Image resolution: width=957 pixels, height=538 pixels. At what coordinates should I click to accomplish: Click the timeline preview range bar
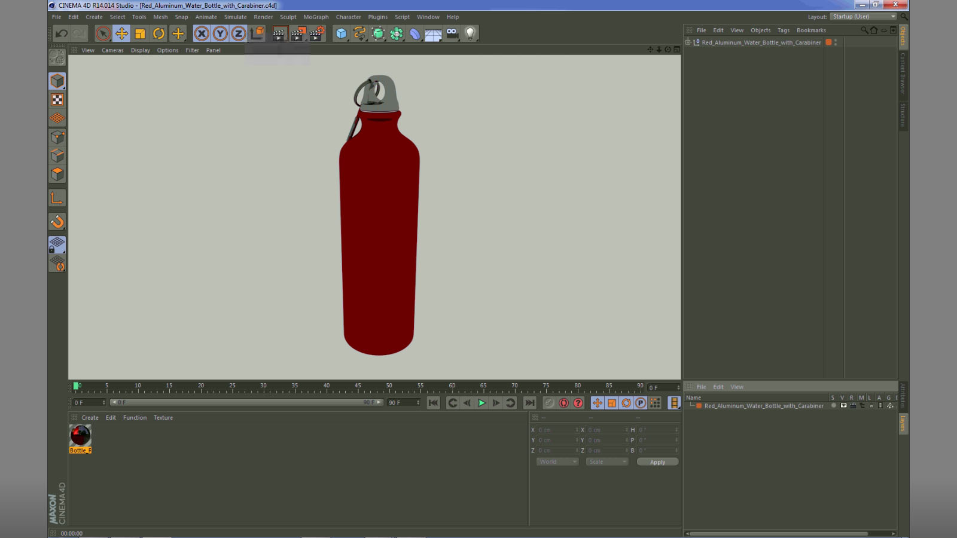click(246, 402)
